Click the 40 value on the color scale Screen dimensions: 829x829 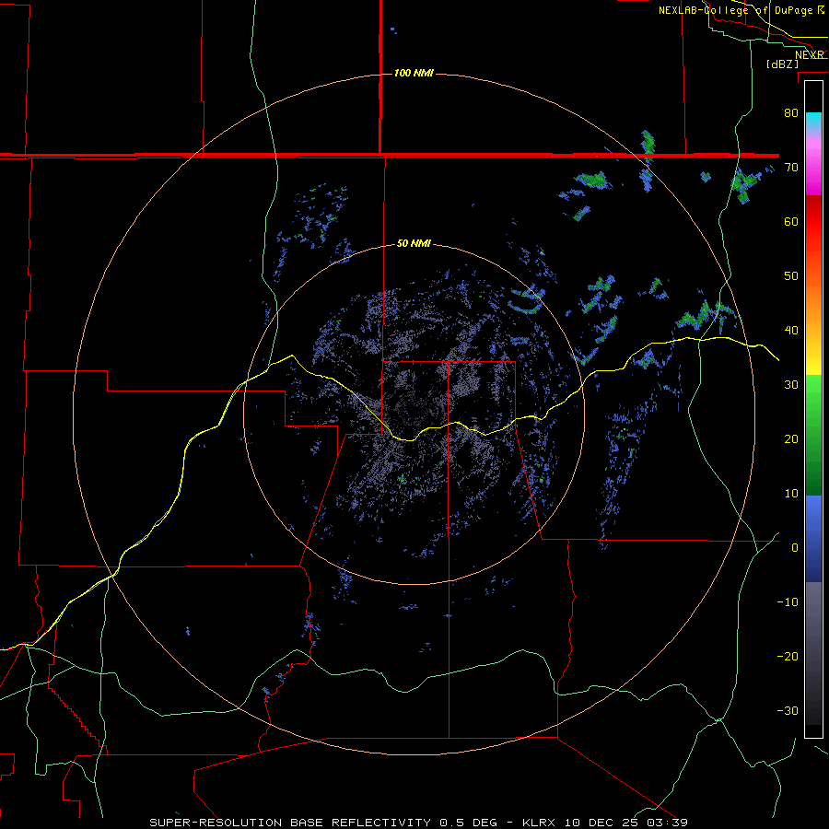[791, 331]
